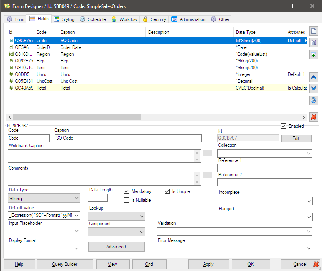Screen dimensions: 322x271
Task: Click the new blank field icon
Action: click(x=314, y=31)
